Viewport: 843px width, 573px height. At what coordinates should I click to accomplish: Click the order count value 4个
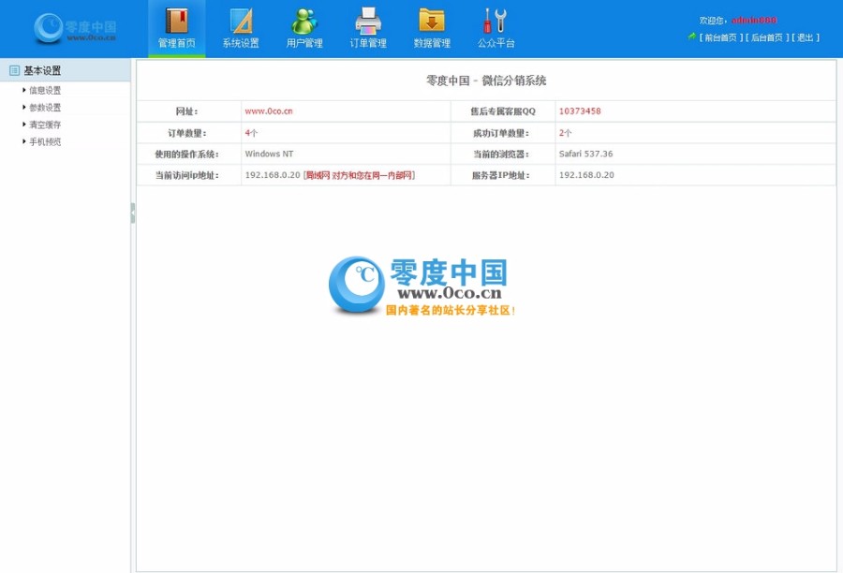click(x=251, y=133)
